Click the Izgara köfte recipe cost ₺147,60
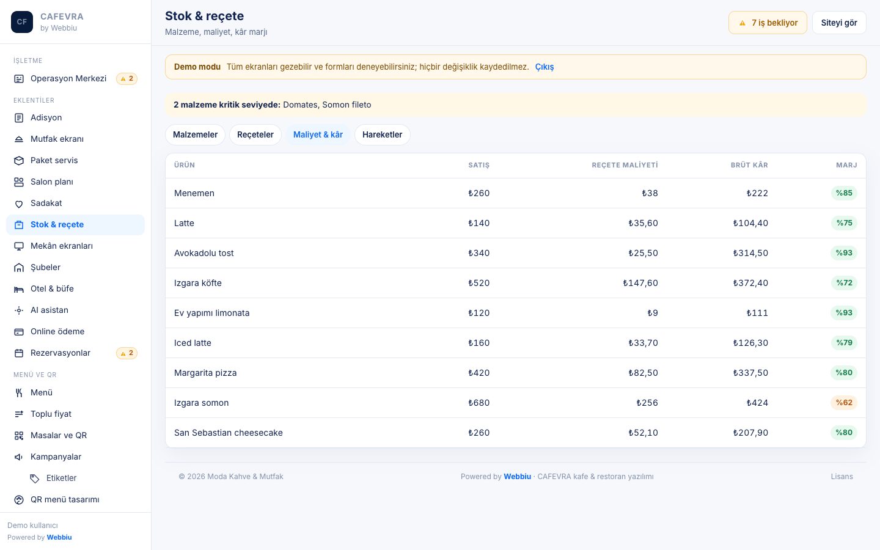This screenshot has width=880, height=550. [640, 283]
